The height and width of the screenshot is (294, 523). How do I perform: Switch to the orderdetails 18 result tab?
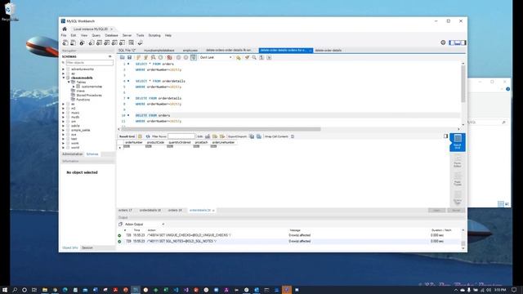(150, 211)
